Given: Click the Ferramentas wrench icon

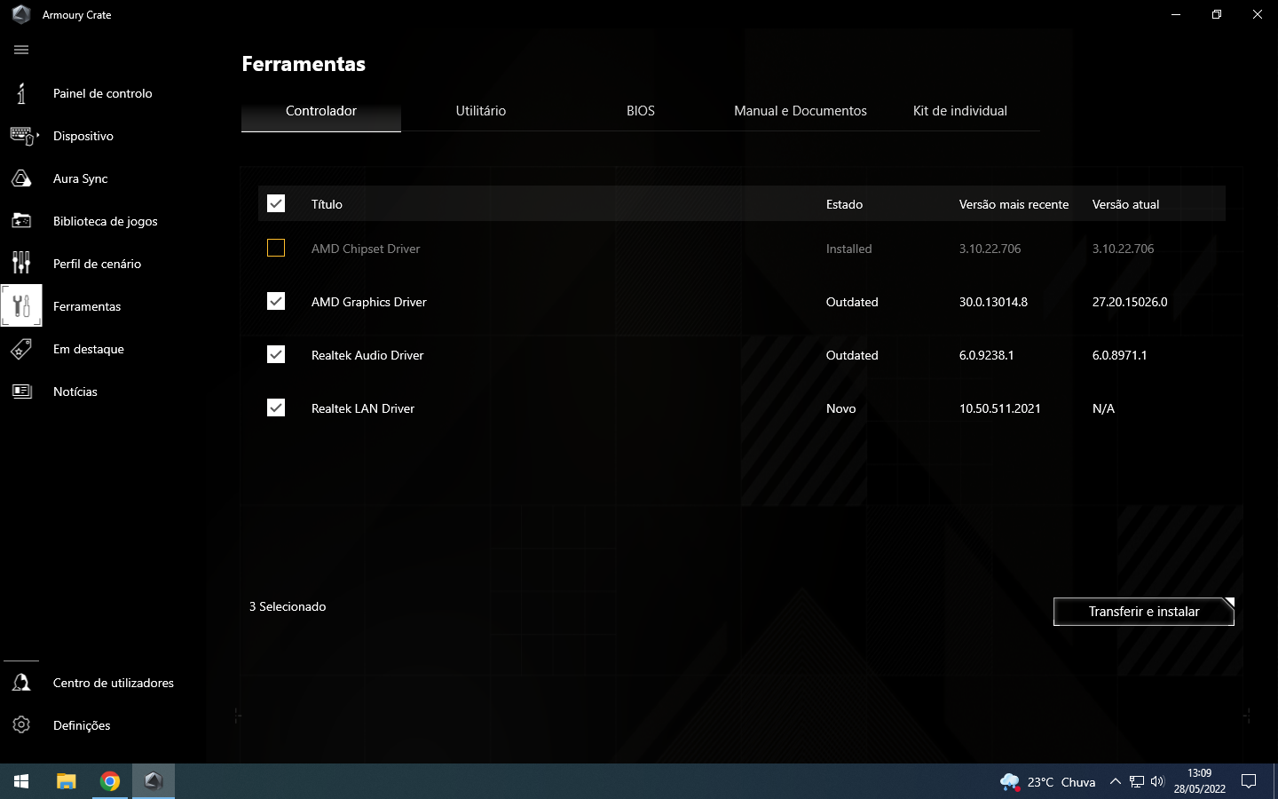Looking at the screenshot, I should point(21,306).
